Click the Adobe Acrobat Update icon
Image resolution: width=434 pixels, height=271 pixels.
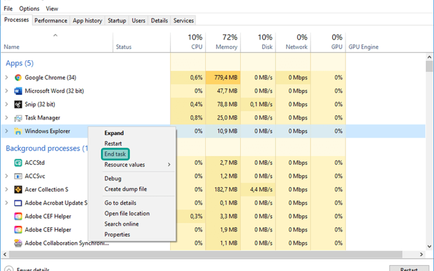(x=18, y=203)
